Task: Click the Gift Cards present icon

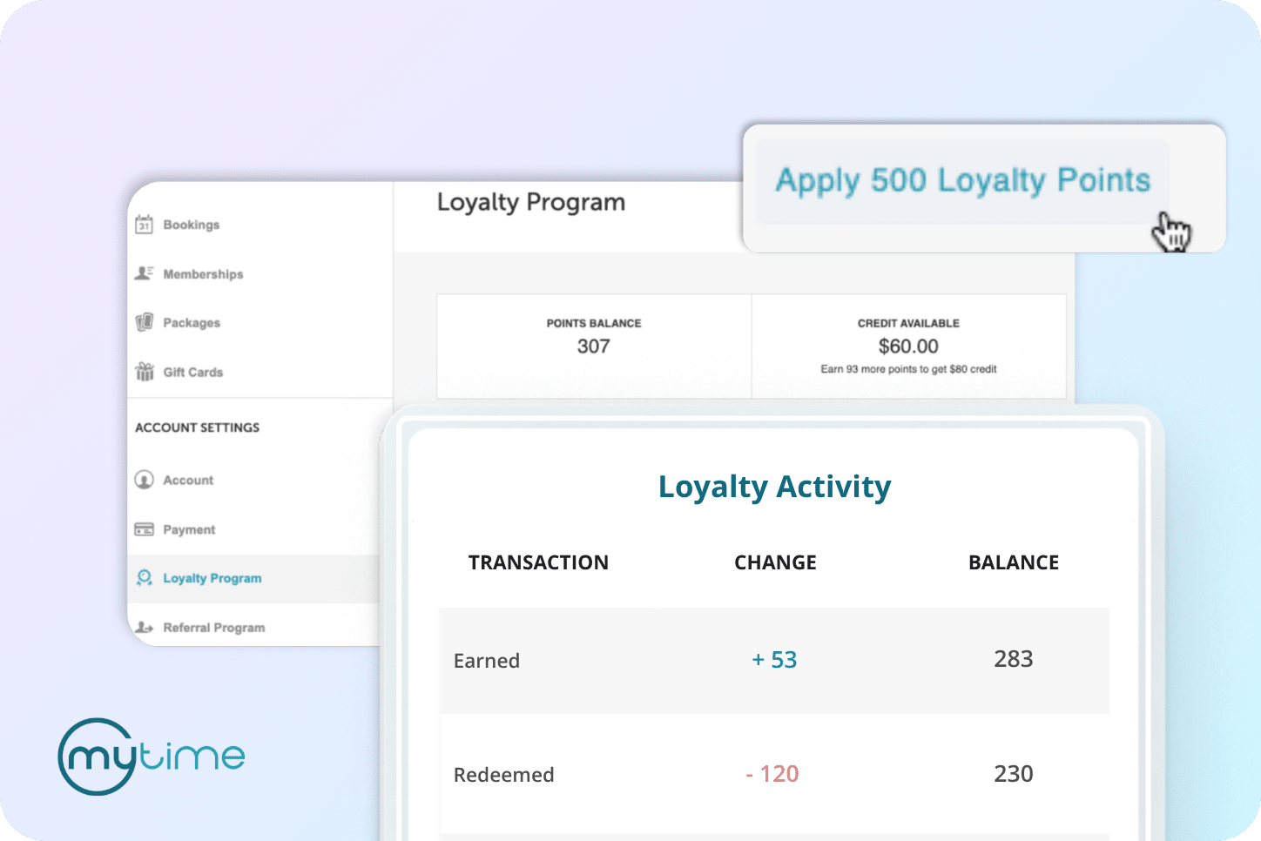Action: pyautogui.click(x=145, y=372)
